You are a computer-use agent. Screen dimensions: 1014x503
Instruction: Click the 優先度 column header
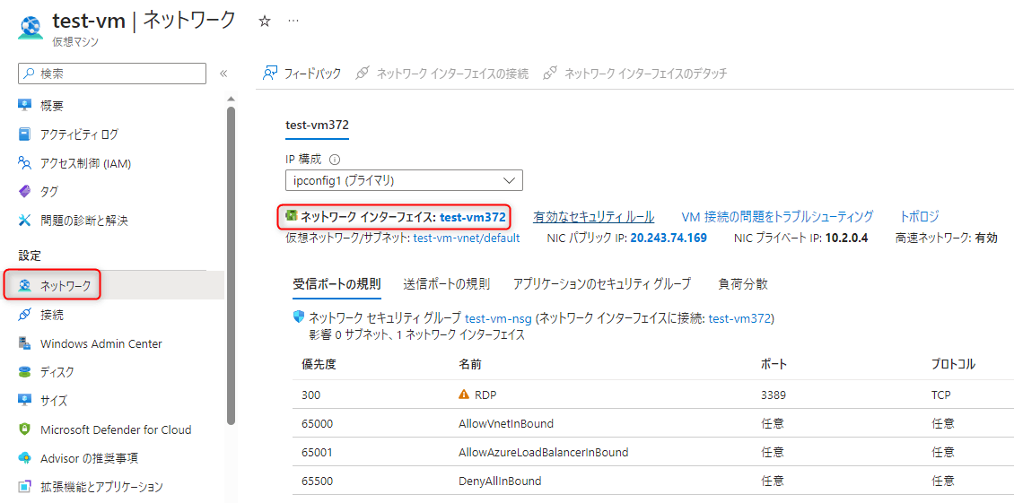(x=319, y=364)
